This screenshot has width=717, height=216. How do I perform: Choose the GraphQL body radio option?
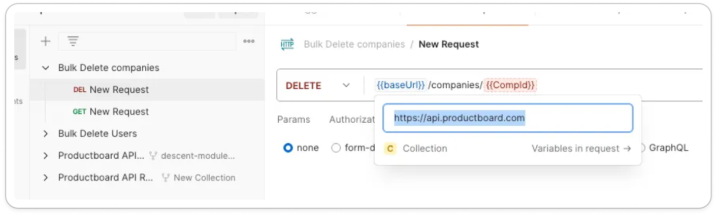pos(642,148)
